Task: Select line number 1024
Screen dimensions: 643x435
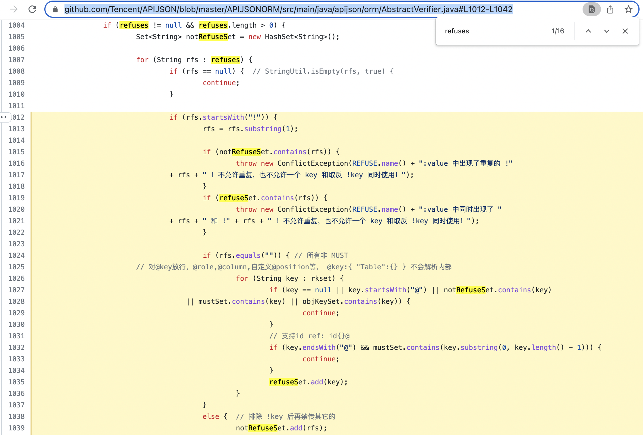Action: pyautogui.click(x=16, y=255)
